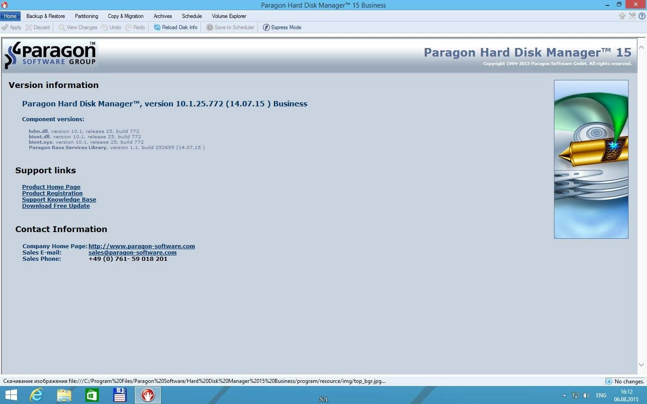The height and width of the screenshot is (404, 647).
Task: Open Support Knowledge Base link
Action: pyautogui.click(x=59, y=200)
